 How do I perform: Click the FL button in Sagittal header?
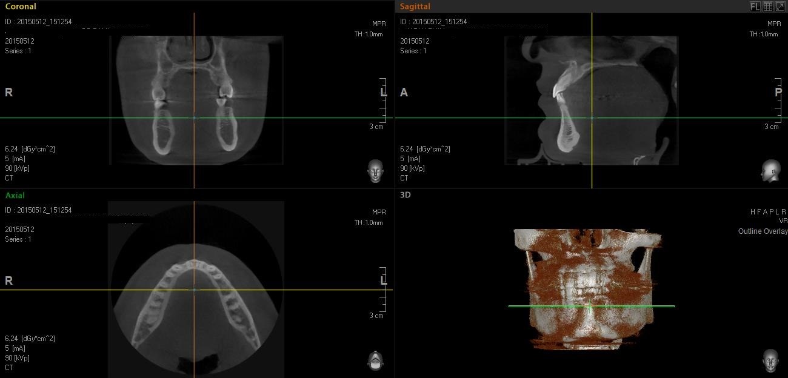(755, 7)
